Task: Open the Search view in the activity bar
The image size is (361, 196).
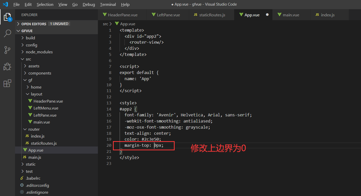Action: (x=7, y=33)
